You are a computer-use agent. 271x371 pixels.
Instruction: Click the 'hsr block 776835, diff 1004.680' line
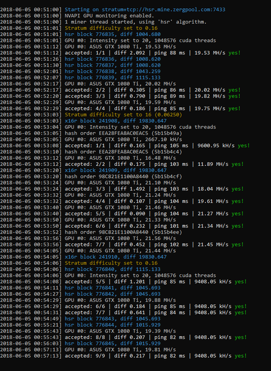pyautogui.click(x=80, y=34)
